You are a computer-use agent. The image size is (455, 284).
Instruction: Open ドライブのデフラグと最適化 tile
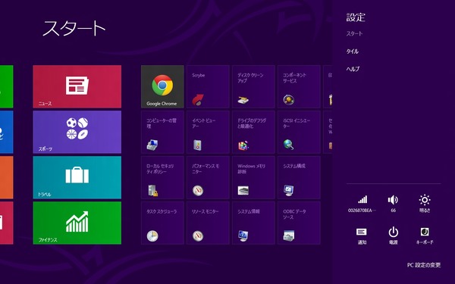(253, 132)
